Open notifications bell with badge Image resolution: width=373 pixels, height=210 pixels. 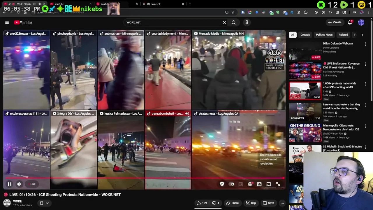coord(350,22)
